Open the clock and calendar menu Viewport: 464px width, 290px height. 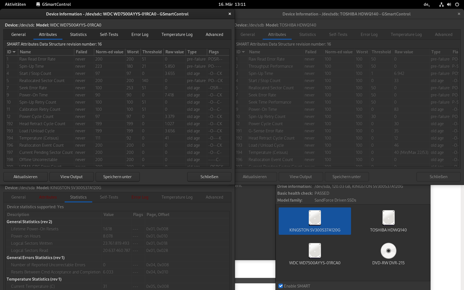pos(232,4)
